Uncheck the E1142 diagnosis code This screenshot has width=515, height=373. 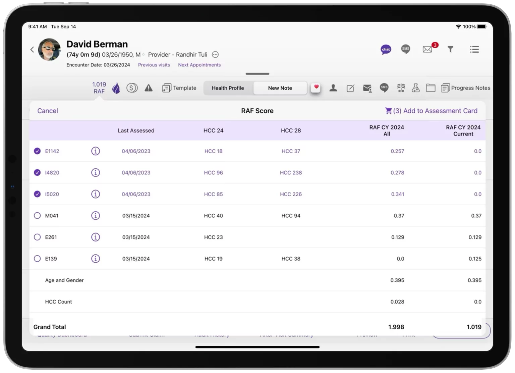pyautogui.click(x=37, y=151)
